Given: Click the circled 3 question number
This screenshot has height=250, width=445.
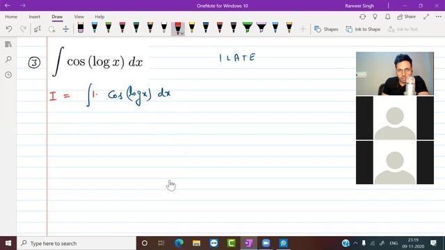Looking at the screenshot, I should (34, 62).
